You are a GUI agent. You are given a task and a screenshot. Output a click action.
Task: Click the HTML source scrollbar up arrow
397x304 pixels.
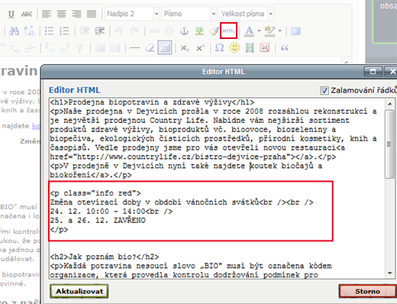[389, 104]
